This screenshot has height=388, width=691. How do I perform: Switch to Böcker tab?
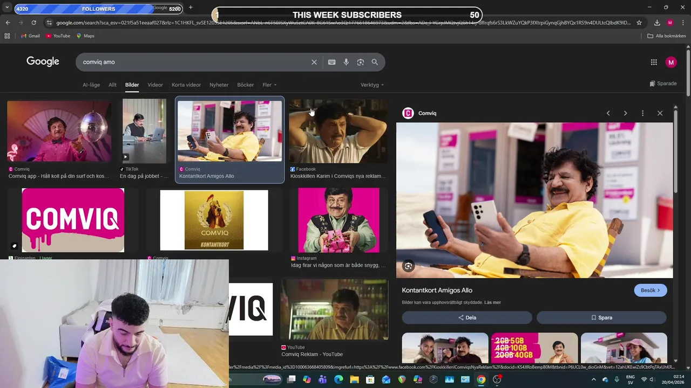(x=246, y=85)
